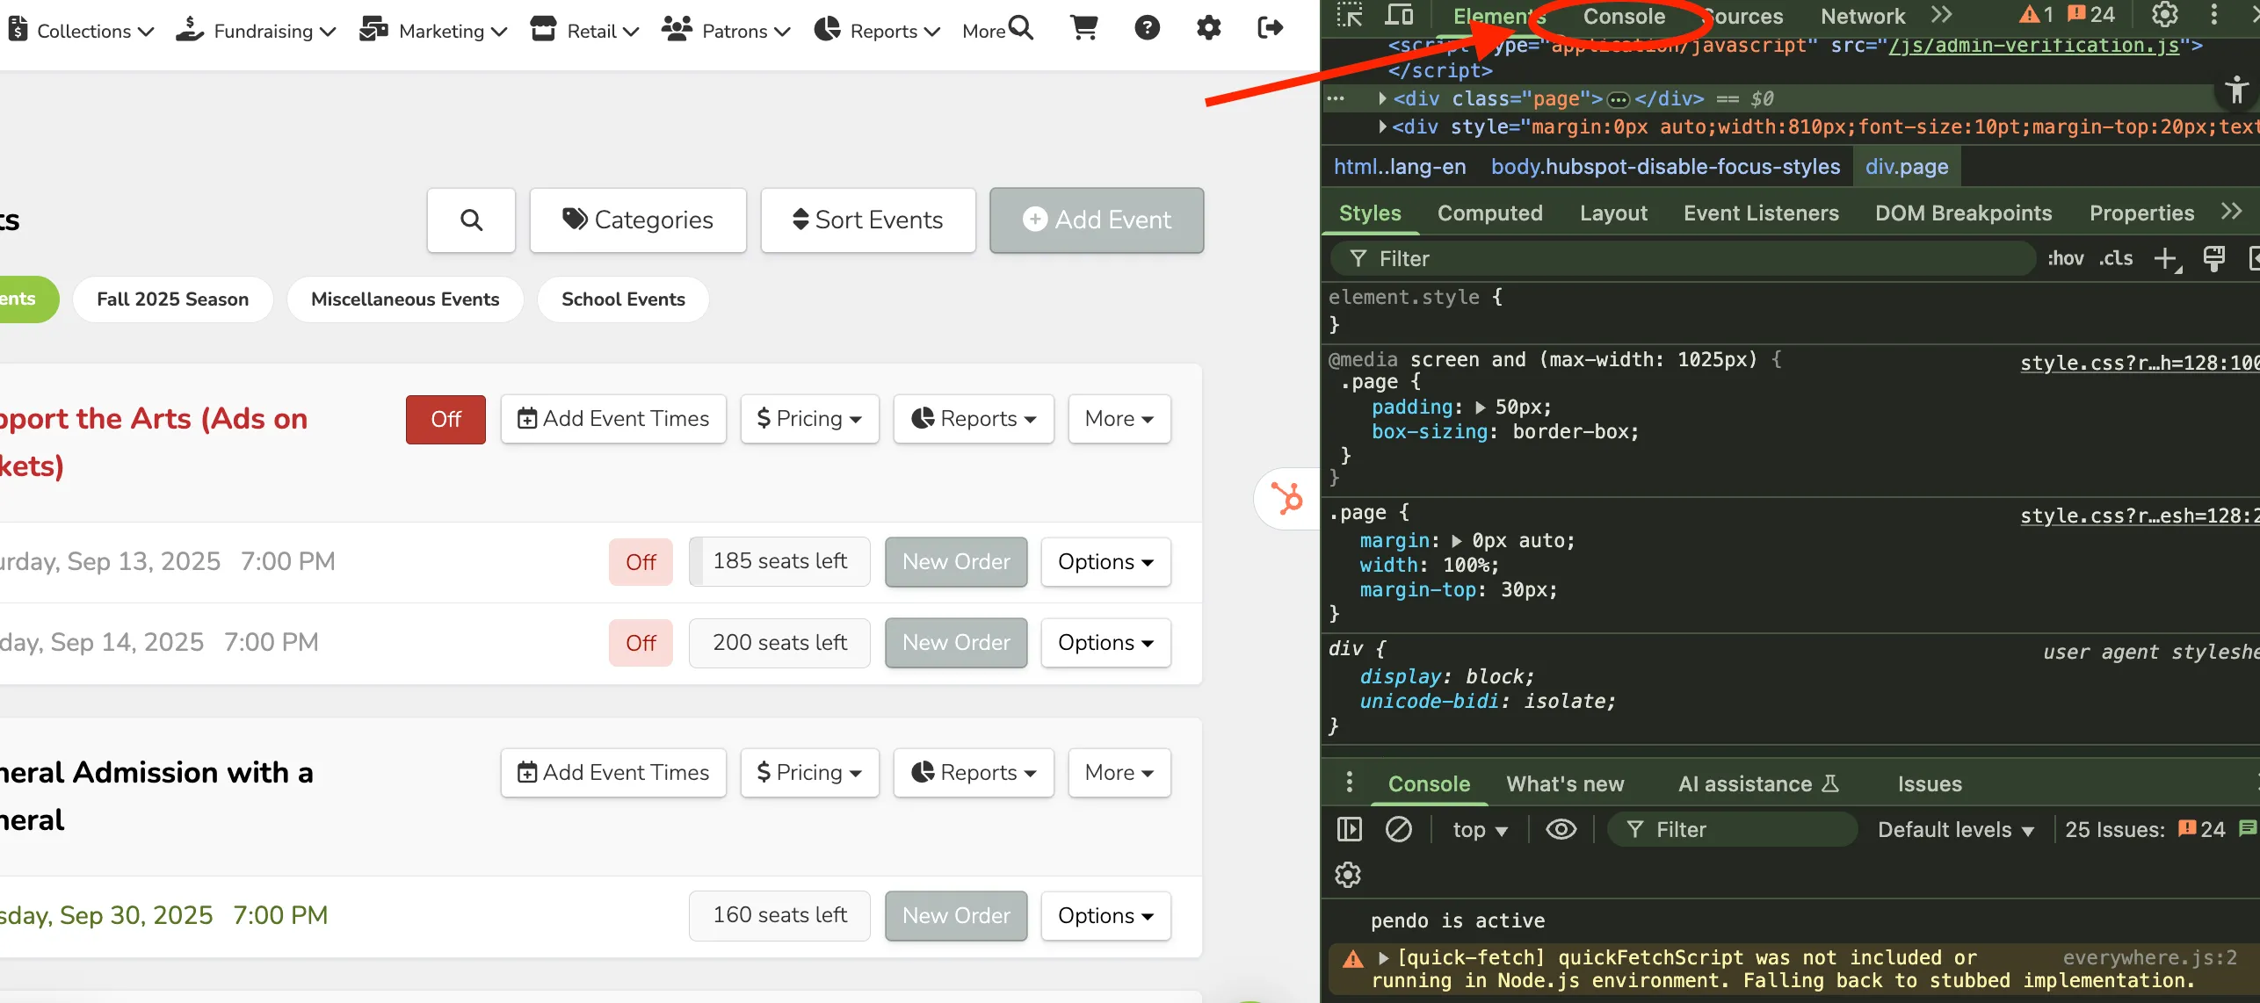Switch to the Network tab in DevTools

(x=1862, y=16)
